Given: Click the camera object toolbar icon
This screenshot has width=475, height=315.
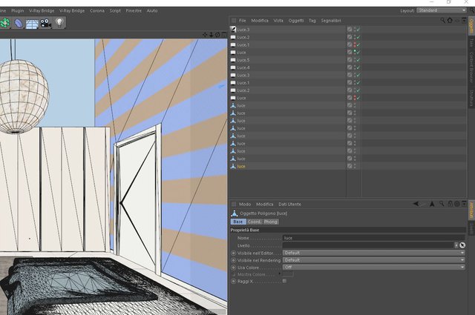Looking at the screenshot, I should tap(46, 23).
